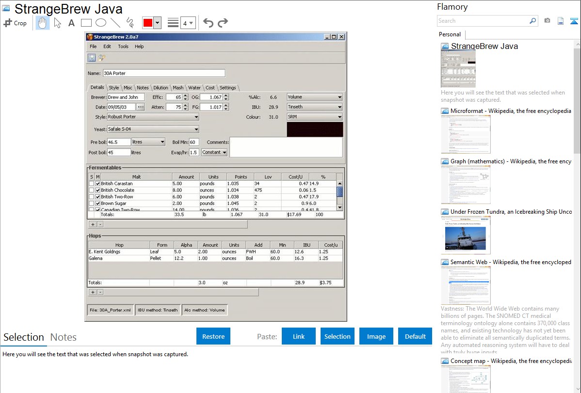Viewport: 581px width, 393px height.
Task: Click the Paste Selection button
Action: (337, 336)
